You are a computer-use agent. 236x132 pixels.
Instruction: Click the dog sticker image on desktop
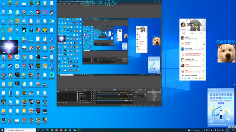[226, 53]
